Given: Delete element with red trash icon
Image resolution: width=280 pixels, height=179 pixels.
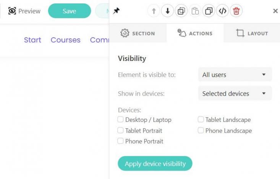Looking at the screenshot, I should (236, 11).
